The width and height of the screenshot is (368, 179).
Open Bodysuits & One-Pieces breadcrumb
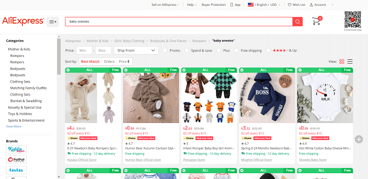(169, 41)
